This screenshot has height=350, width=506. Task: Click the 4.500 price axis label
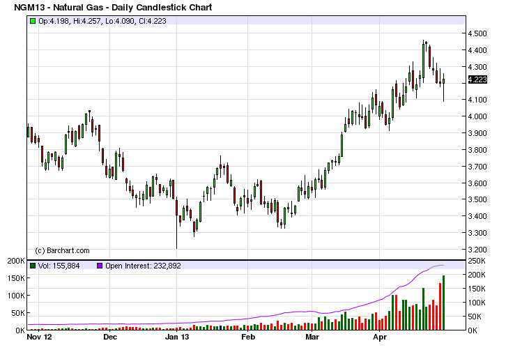(477, 33)
